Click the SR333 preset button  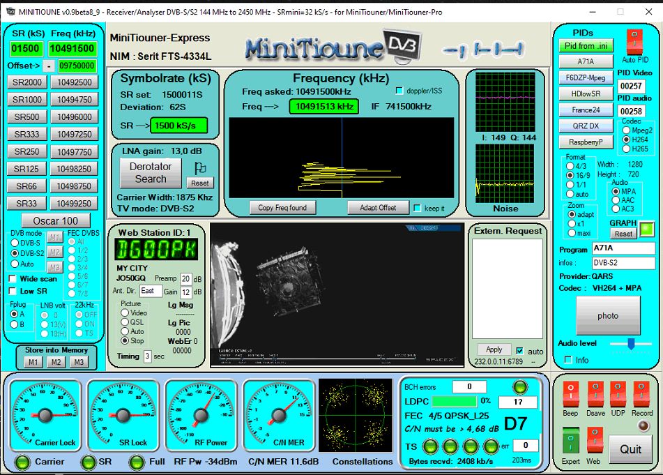tap(27, 134)
